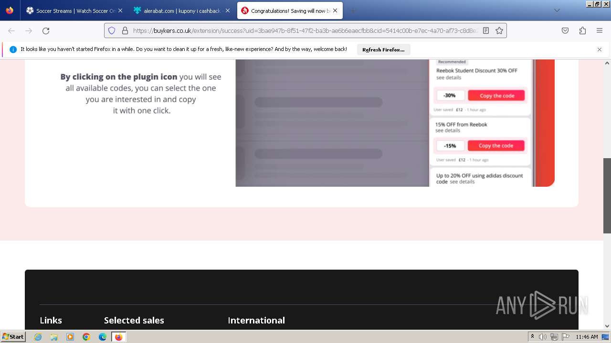Dismiss the Firefox refresh notification bar
Screen dimensions: 611x343
(x=600, y=50)
